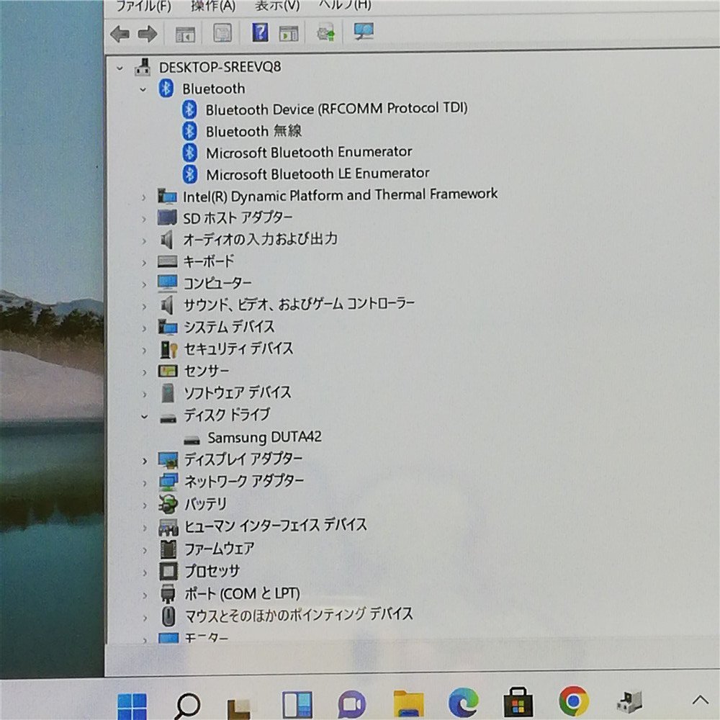The height and width of the screenshot is (720, 720).
Task: Click the speaker icon for サウンド、ビデオ、およびゲーム コントローラー
Action: (167, 305)
